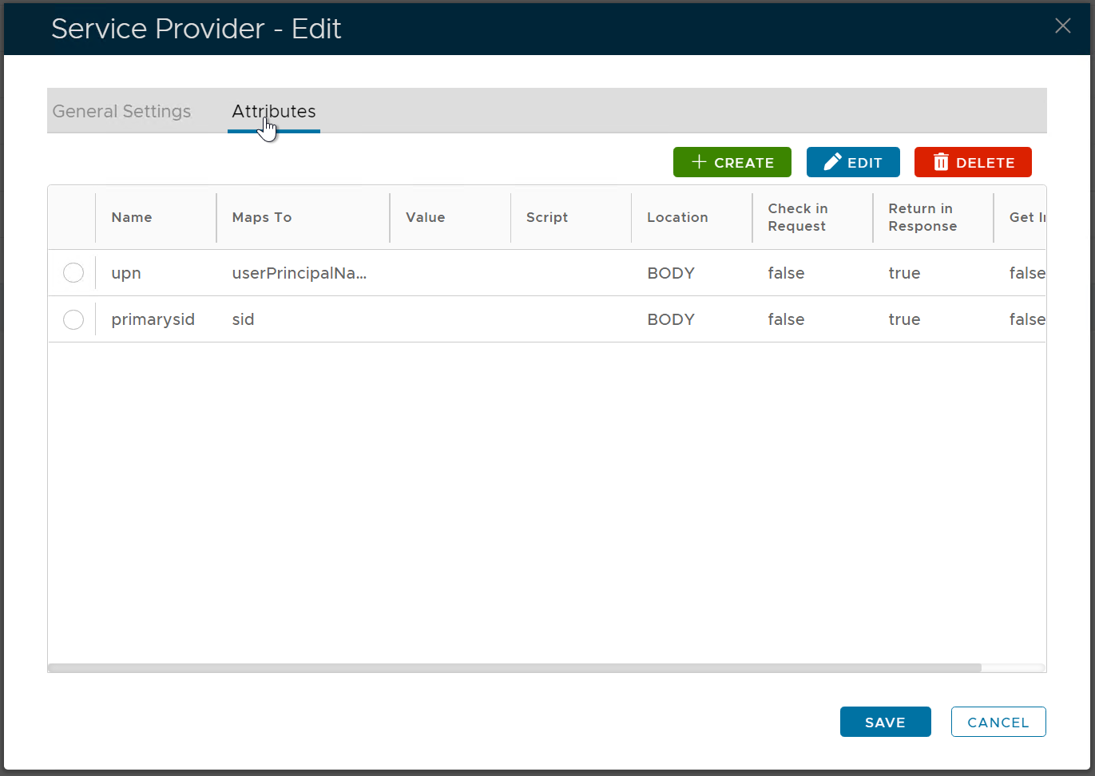Screen dimensions: 1095x776
Task: Click the userPrincipalName mapping cell
Action: pyautogui.click(x=299, y=273)
